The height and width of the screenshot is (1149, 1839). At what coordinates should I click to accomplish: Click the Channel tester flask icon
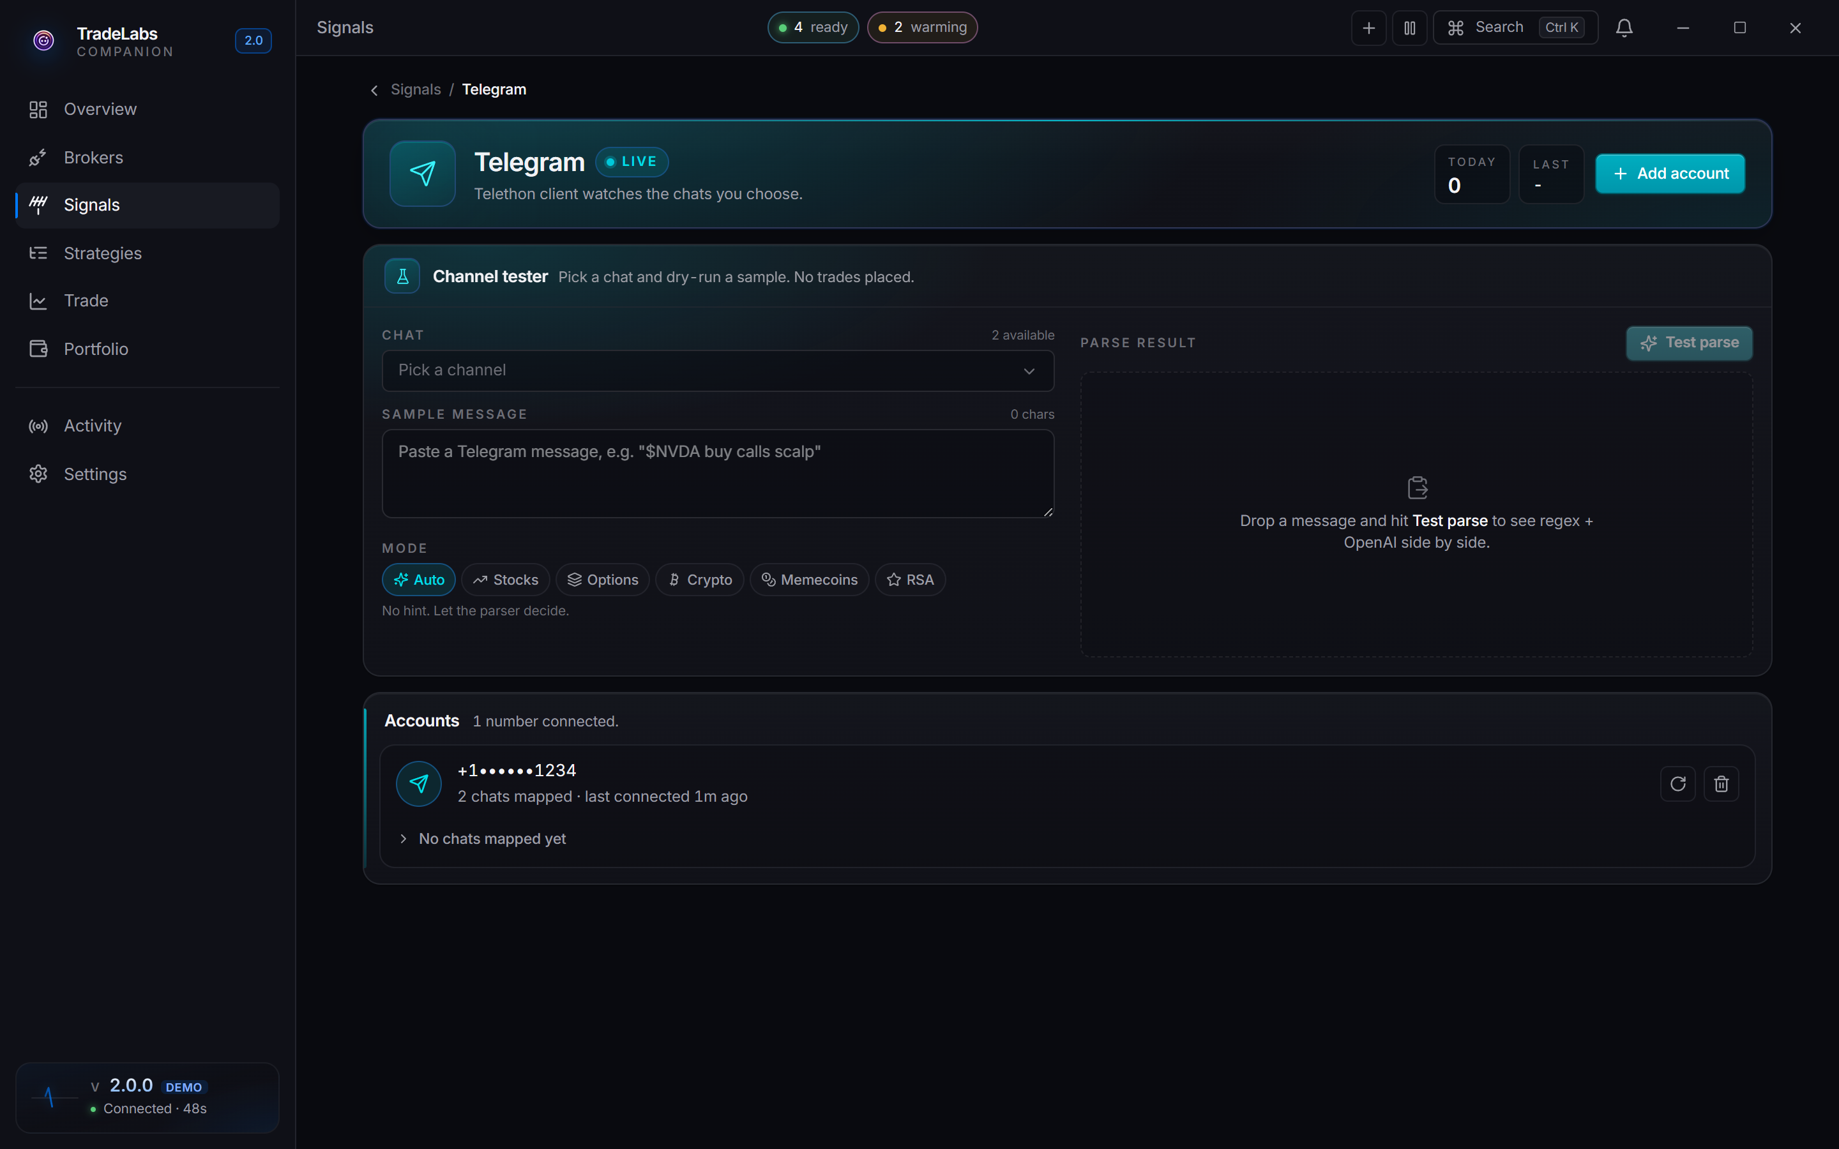pos(403,276)
